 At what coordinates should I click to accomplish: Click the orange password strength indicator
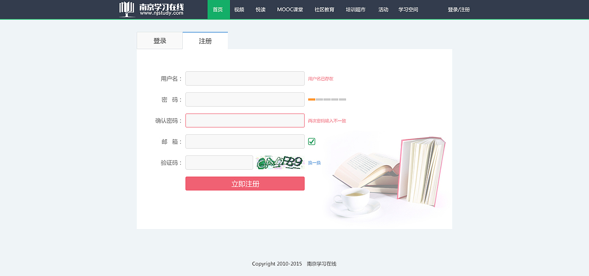(312, 99)
